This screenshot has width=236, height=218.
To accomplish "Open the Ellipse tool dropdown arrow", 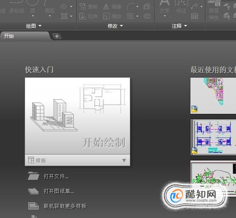I will 71,7.
